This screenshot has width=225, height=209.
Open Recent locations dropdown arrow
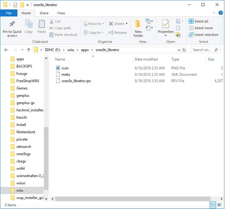[22, 50]
